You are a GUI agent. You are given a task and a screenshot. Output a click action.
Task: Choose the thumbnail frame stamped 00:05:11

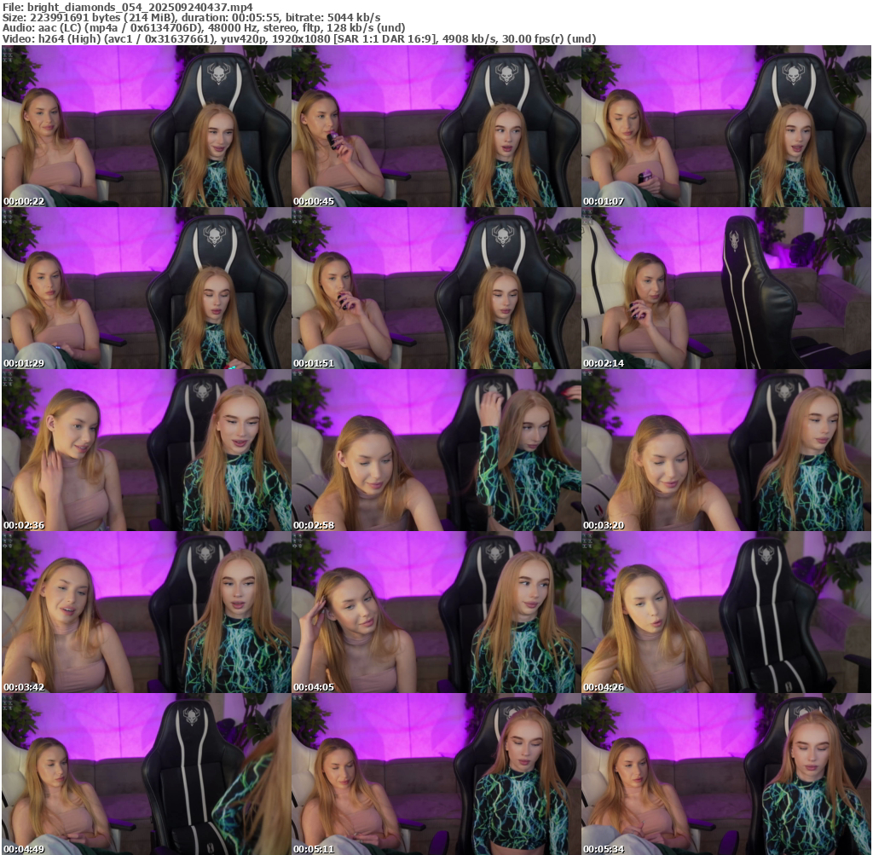pyautogui.click(x=436, y=774)
